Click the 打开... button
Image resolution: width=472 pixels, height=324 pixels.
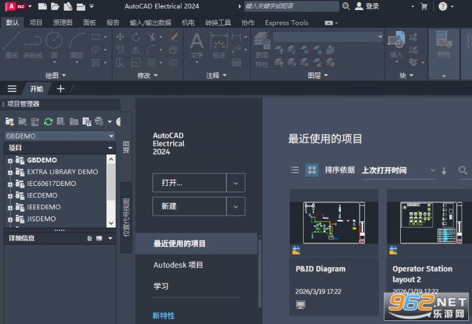coord(190,183)
